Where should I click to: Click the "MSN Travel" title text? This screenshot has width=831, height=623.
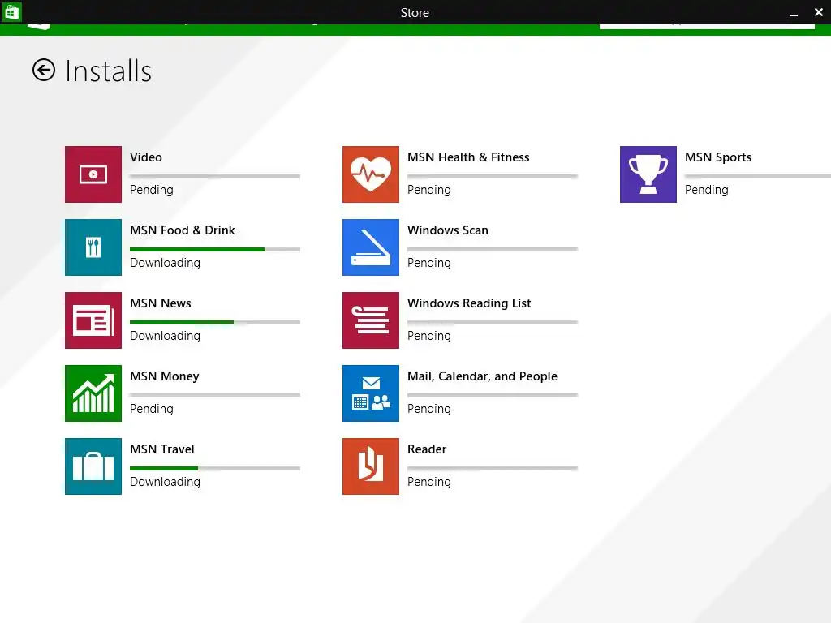click(x=162, y=449)
